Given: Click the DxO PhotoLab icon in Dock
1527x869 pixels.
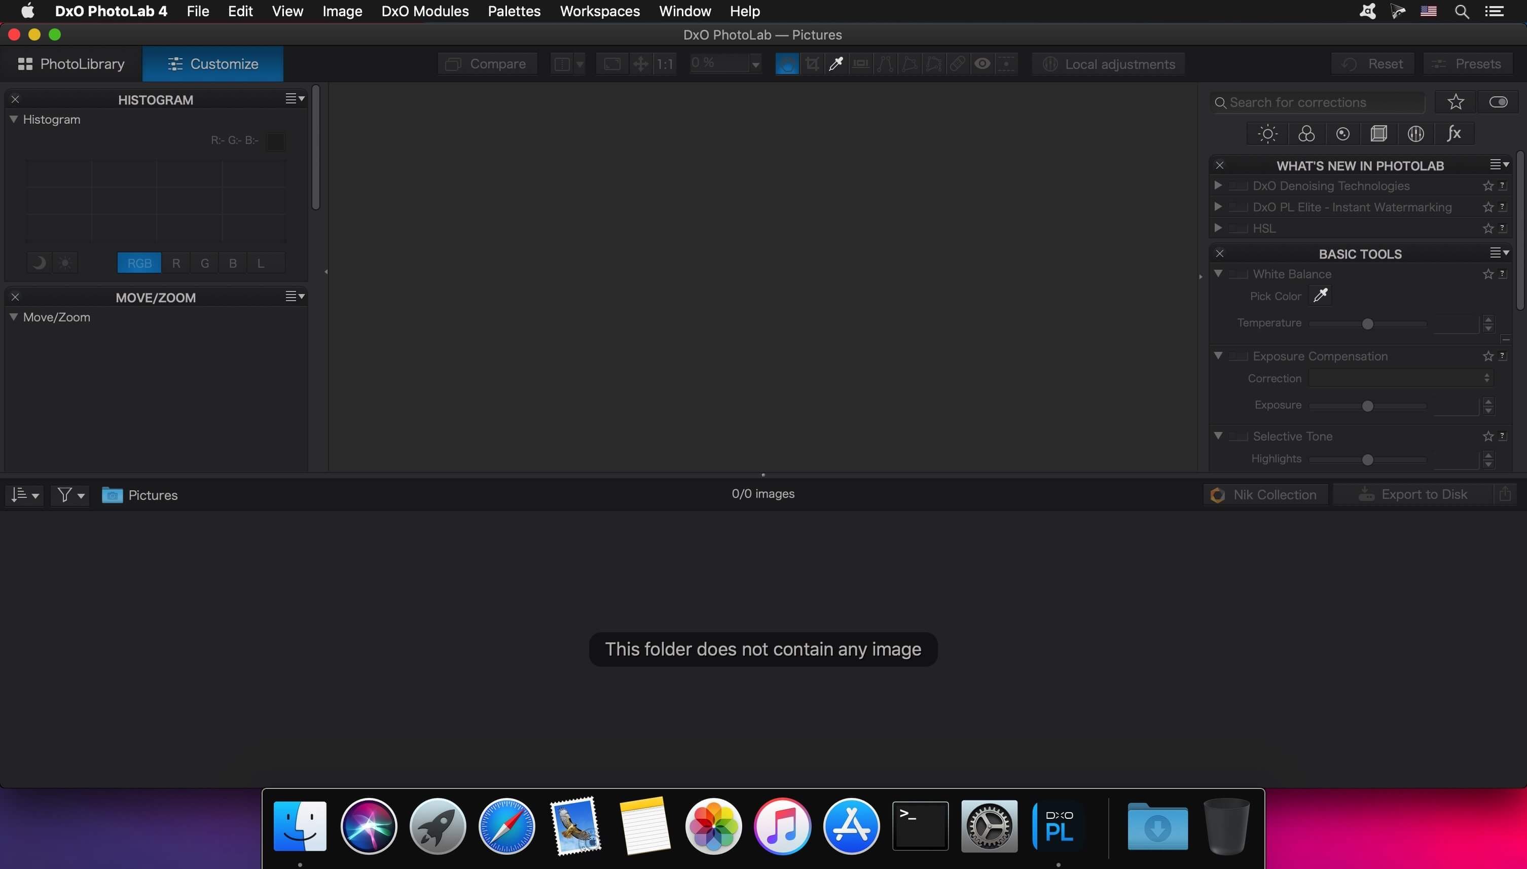Looking at the screenshot, I should (1059, 826).
